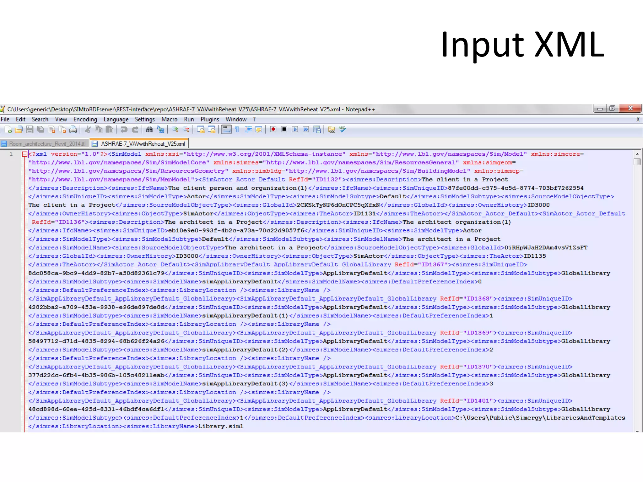
Task: Close all documents icon
Action: pyautogui.click(x=62, y=129)
